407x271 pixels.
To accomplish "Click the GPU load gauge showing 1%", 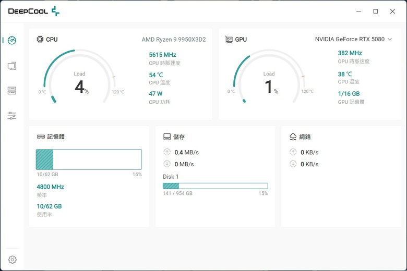I will coord(269,77).
